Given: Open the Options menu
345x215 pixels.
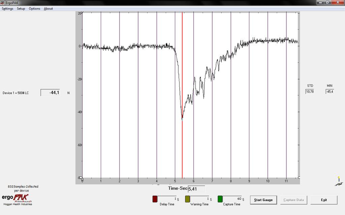Looking at the screenshot, I should click(x=35, y=8).
